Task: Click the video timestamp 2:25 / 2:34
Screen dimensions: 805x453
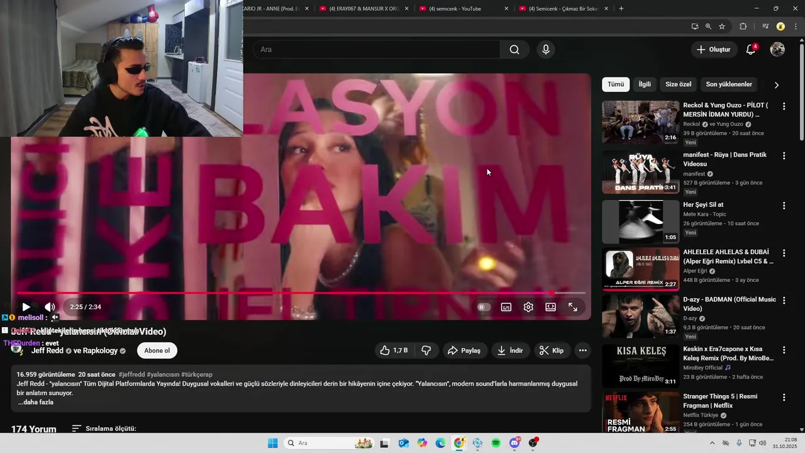Action: tap(86, 307)
